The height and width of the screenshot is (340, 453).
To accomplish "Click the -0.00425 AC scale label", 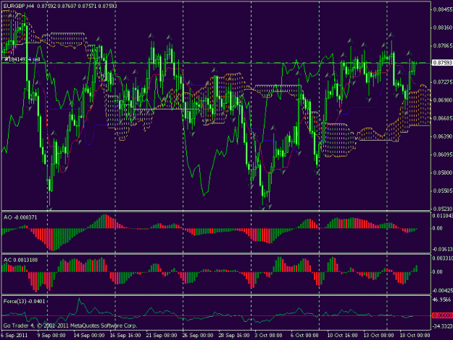I will (443, 291).
